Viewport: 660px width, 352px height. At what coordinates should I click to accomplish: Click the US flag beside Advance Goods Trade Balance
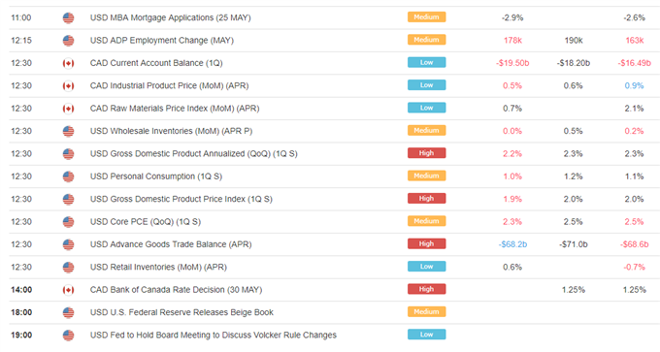pos(68,244)
